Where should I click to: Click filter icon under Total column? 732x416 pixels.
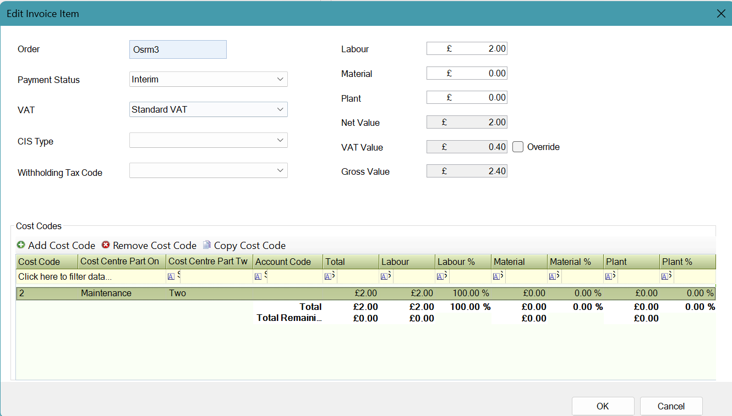[328, 276]
